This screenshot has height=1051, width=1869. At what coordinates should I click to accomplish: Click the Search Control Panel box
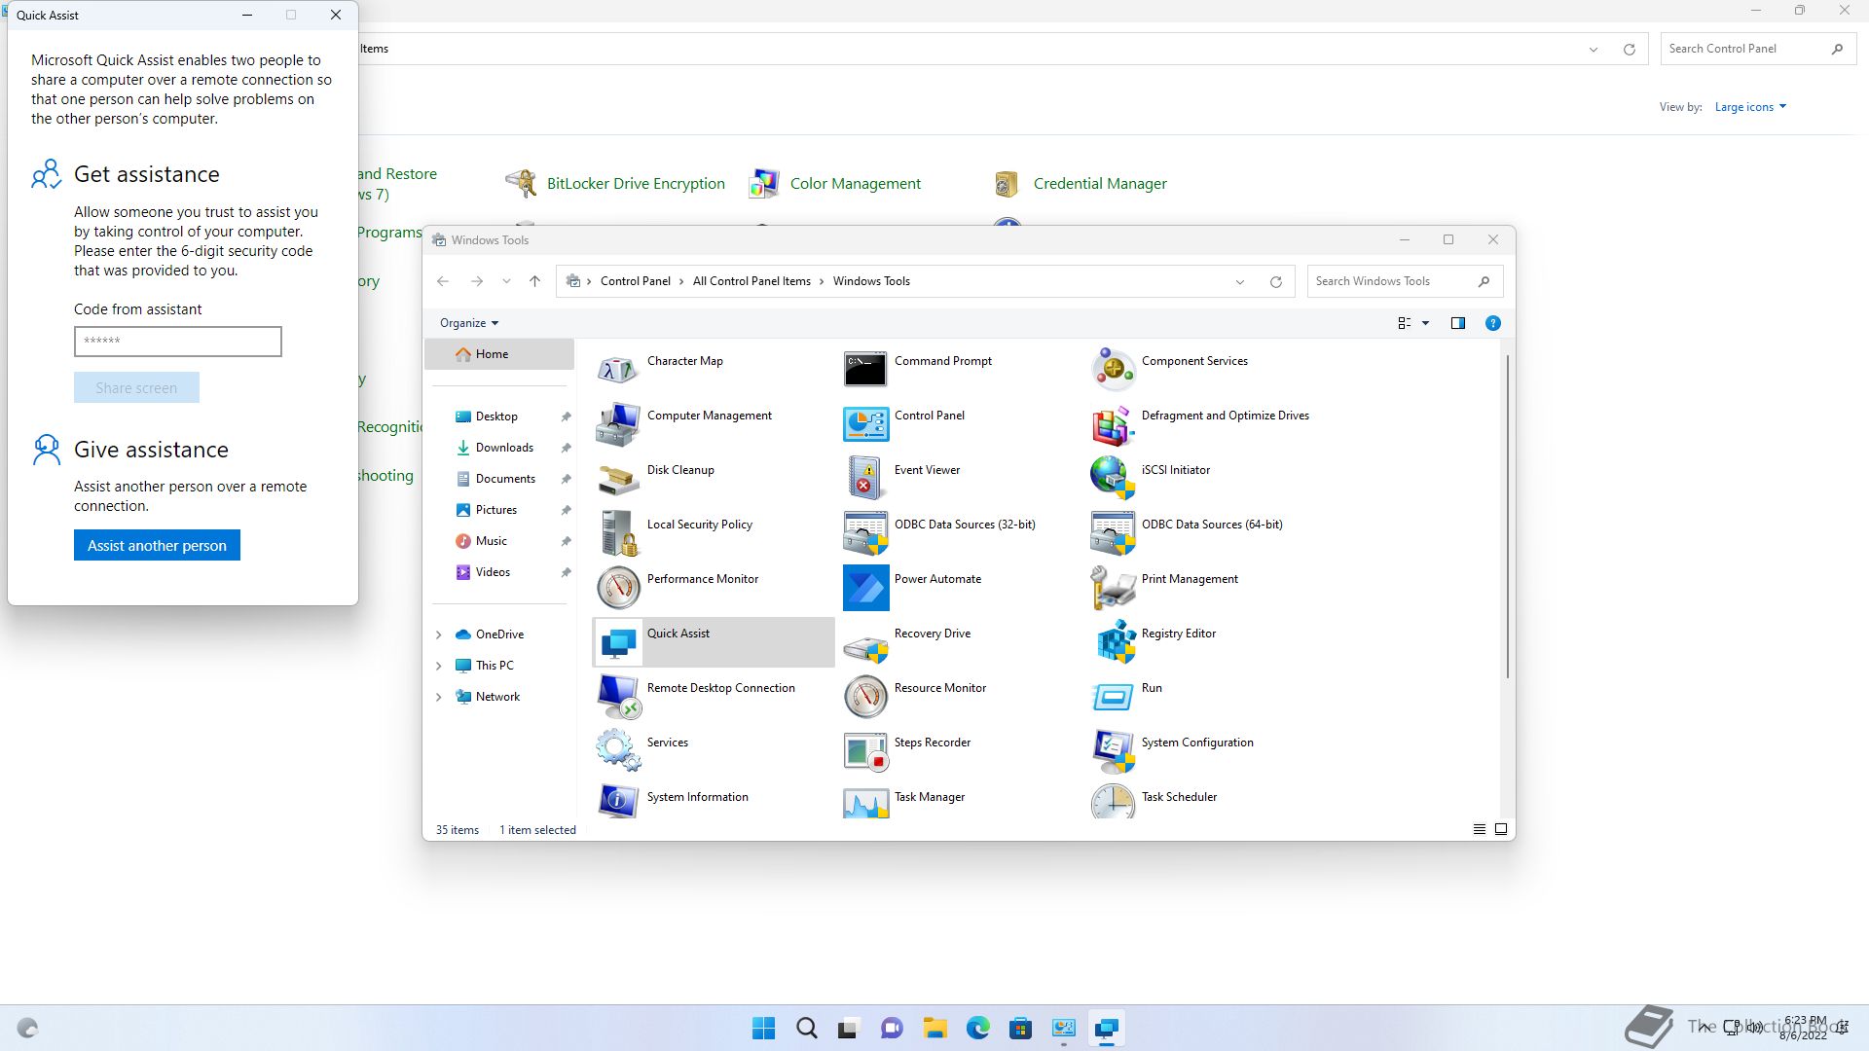(x=1757, y=49)
